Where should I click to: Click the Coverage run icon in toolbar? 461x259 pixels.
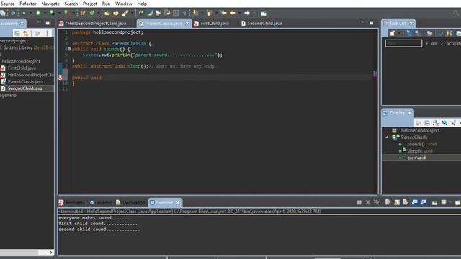coord(52,13)
